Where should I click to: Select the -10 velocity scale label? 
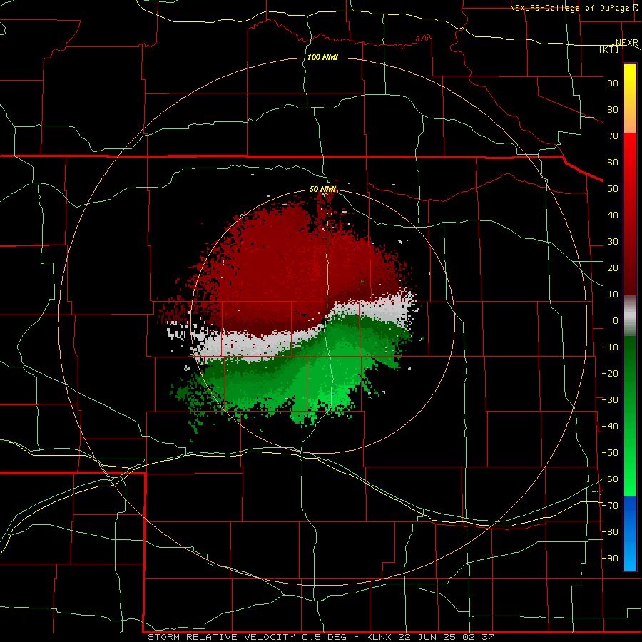pyautogui.click(x=610, y=347)
